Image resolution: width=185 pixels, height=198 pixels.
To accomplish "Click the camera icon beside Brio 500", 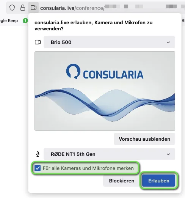I will coord(38,42).
